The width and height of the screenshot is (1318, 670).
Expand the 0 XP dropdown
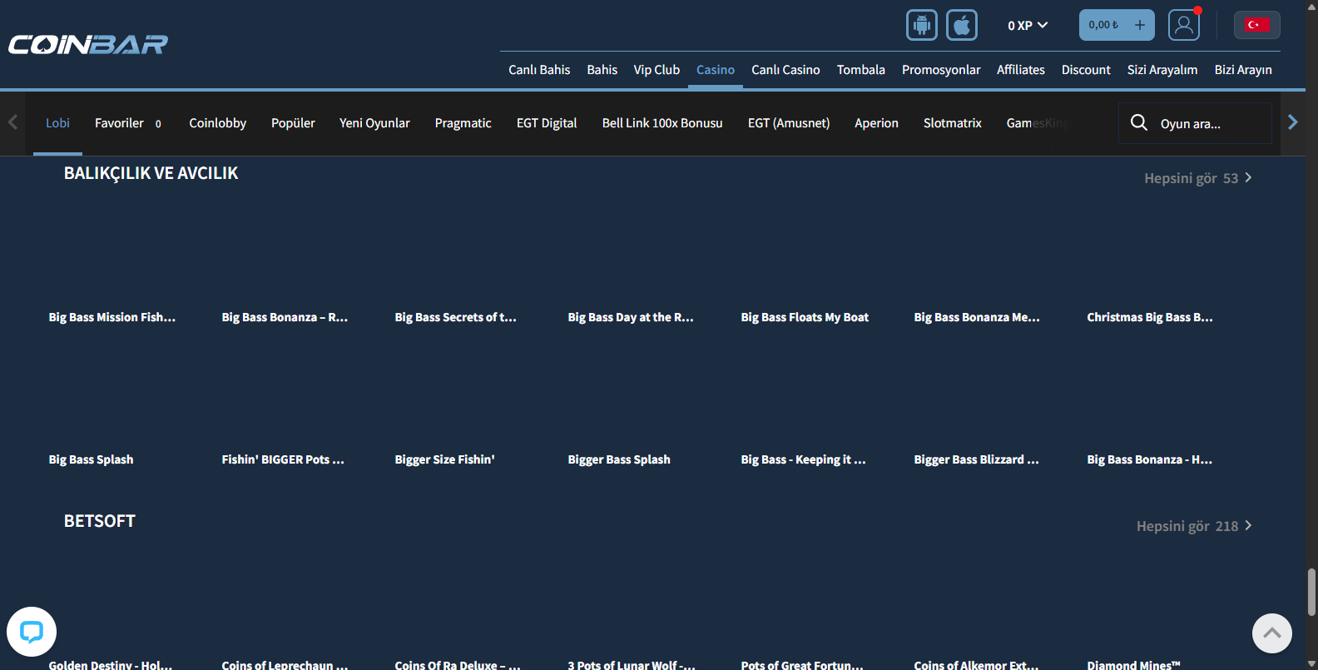click(1028, 26)
